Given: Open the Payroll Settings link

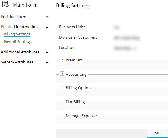Looking at the screenshot, I should 18,42.
